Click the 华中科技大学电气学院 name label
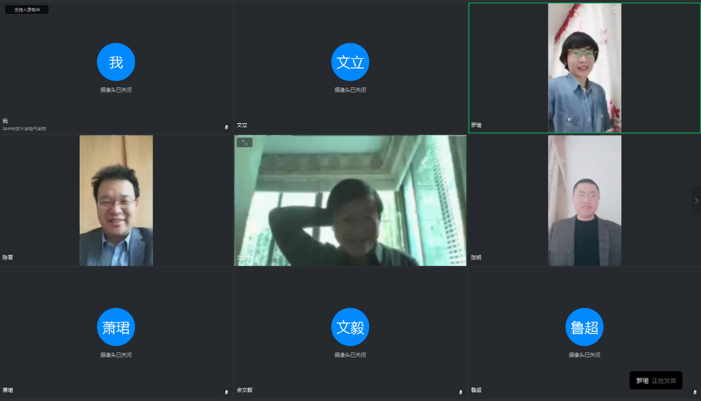The image size is (701, 401). pos(24,129)
